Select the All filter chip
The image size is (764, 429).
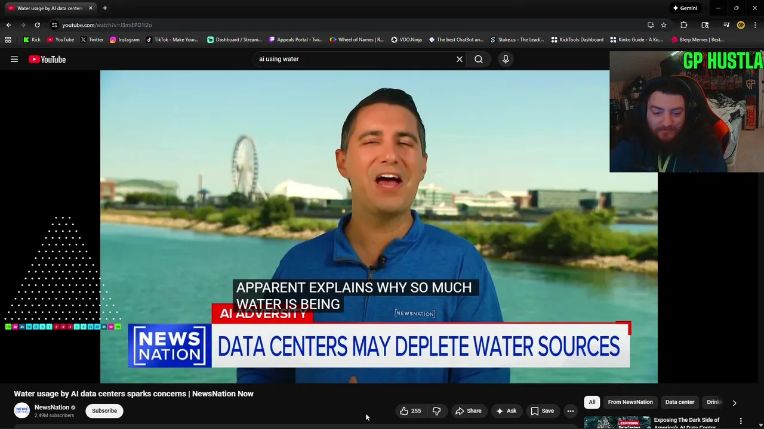(x=592, y=402)
